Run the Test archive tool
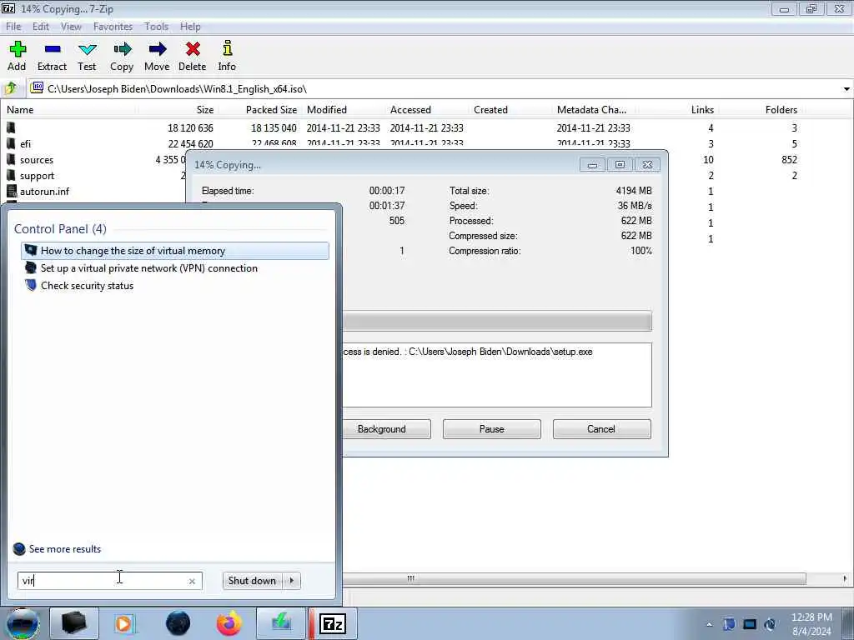854x640 pixels. coord(87,49)
